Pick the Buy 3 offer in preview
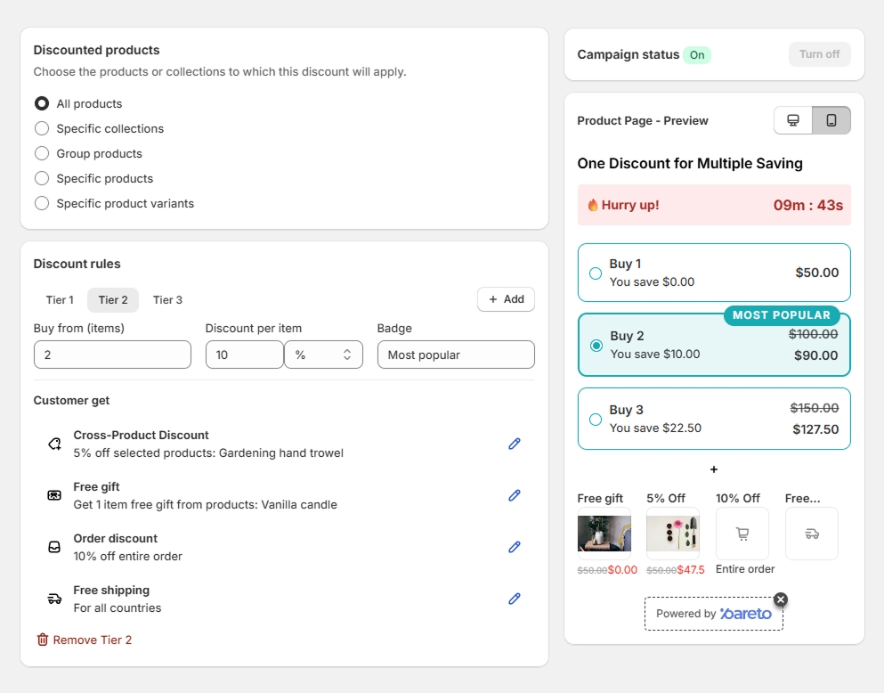The height and width of the screenshot is (693, 884). pos(596,419)
